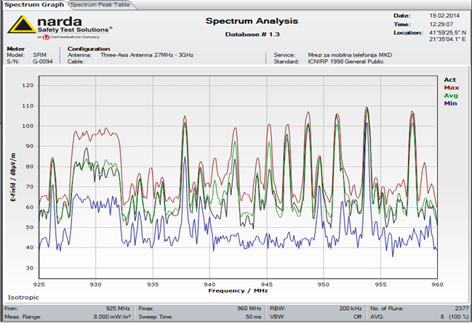Click the Meas. Range 8.000 mW/m² value
This screenshot has height=323, width=472.
(x=113, y=317)
